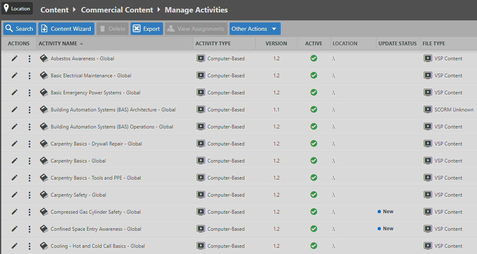The width and height of the screenshot is (477, 254).
Task: Click the Computer-Based type icon for Basic Electrical Maintenance
Action: [x=201, y=75]
